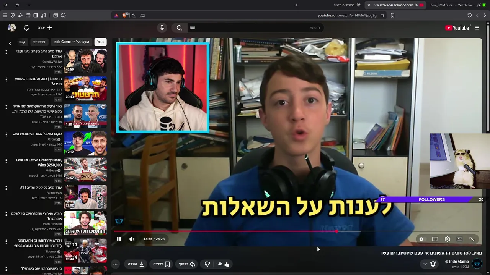Open options menu for the Raen Hasbani video
Viewport: 490px width, 275px height.
pos(6,214)
